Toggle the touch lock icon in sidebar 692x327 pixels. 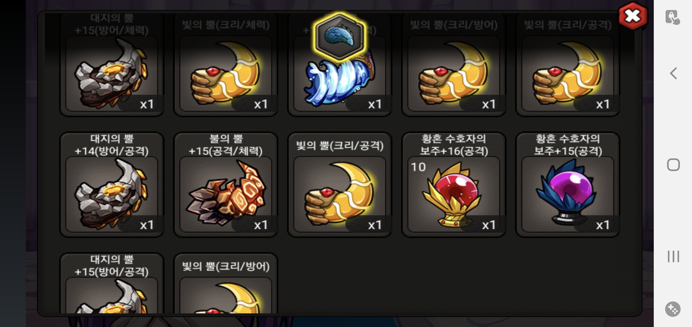coord(672,17)
